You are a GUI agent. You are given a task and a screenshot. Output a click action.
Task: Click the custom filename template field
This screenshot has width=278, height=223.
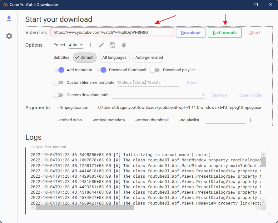click(148, 83)
